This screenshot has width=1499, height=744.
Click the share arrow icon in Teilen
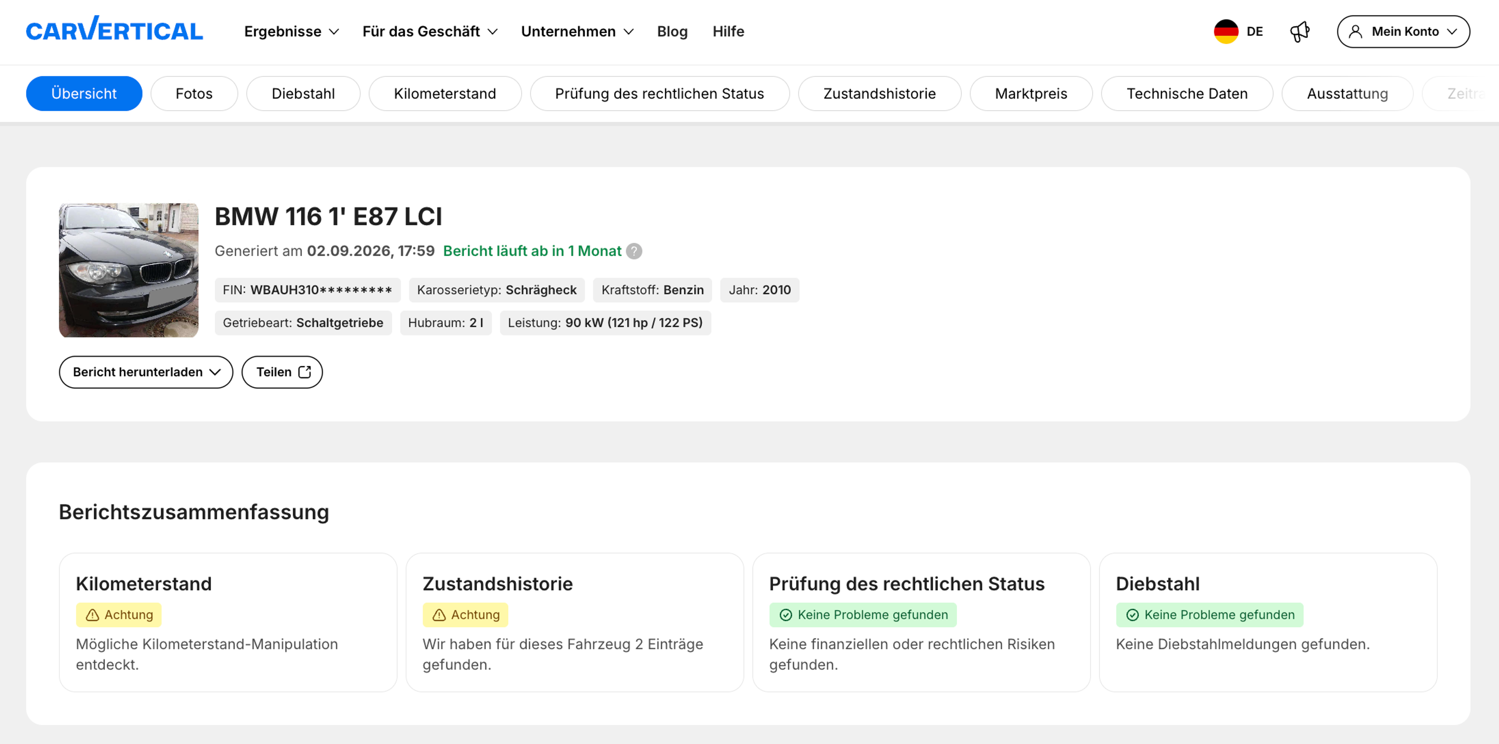coord(304,372)
